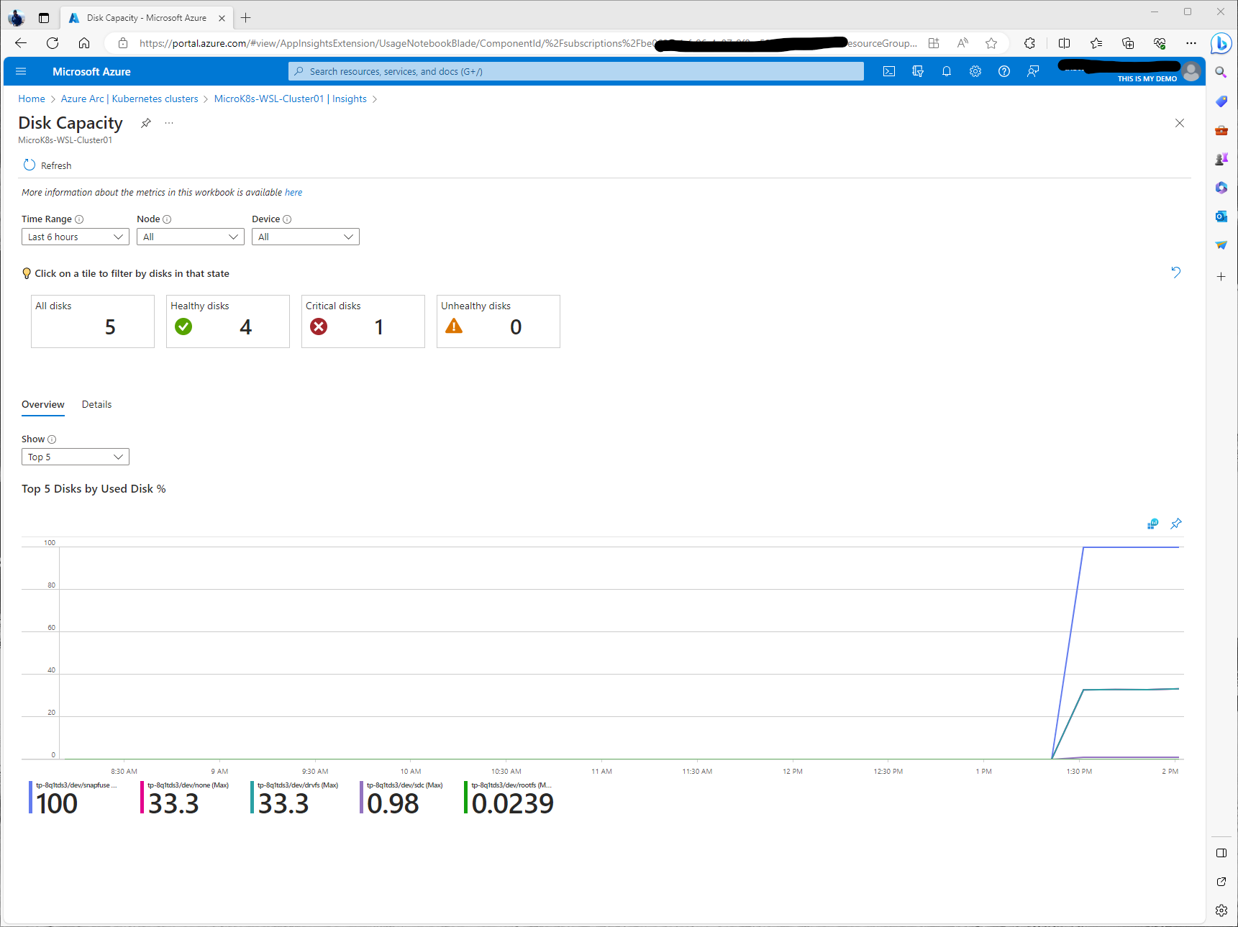Open chart in Log Analytics icon
The image size is (1238, 927).
pos(1152,524)
